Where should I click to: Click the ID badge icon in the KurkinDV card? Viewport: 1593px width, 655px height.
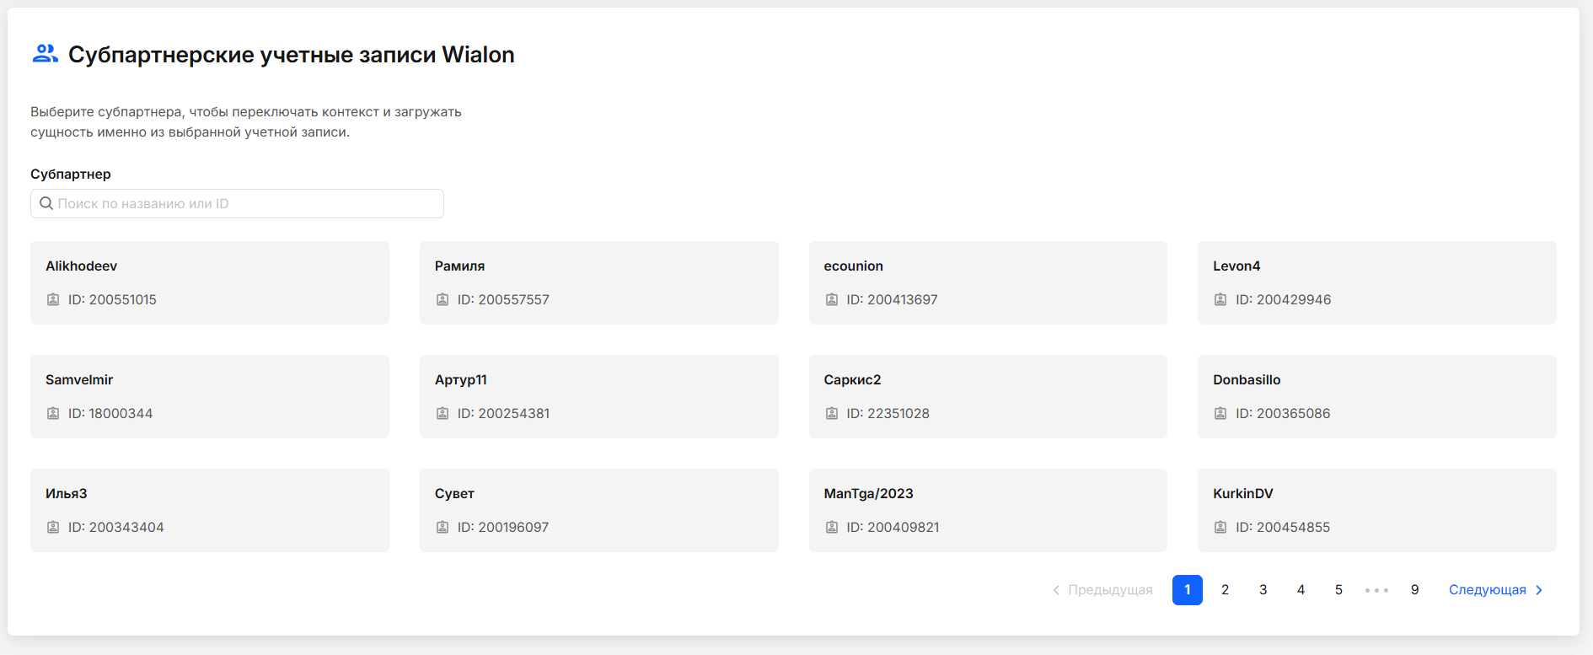1220,528
